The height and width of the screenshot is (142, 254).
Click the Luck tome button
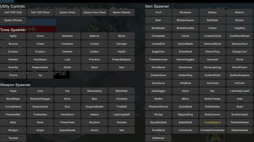point(67,60)
